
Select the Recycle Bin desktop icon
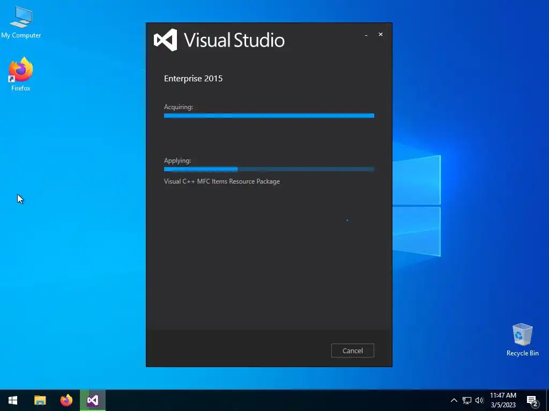click(522, 340)
